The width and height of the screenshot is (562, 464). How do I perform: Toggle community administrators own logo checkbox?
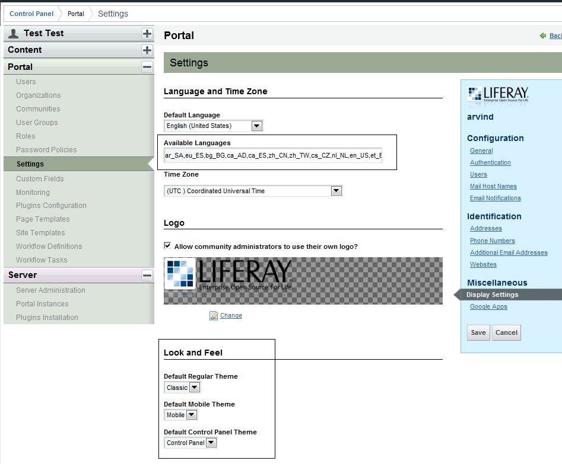167,246
